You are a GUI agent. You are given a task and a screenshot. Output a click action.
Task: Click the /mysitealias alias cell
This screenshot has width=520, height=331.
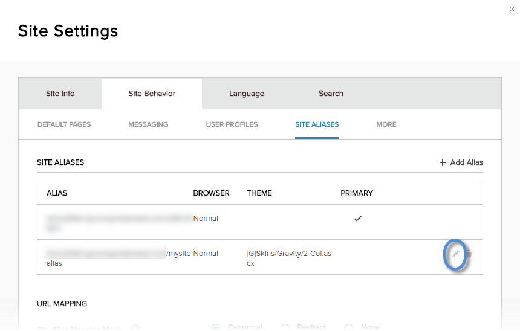click(x=119, y=259)
